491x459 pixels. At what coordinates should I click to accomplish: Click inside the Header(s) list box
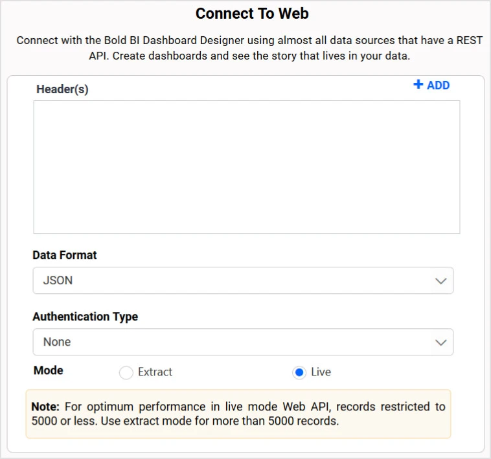pyautogui.click(x=246, y=166)
